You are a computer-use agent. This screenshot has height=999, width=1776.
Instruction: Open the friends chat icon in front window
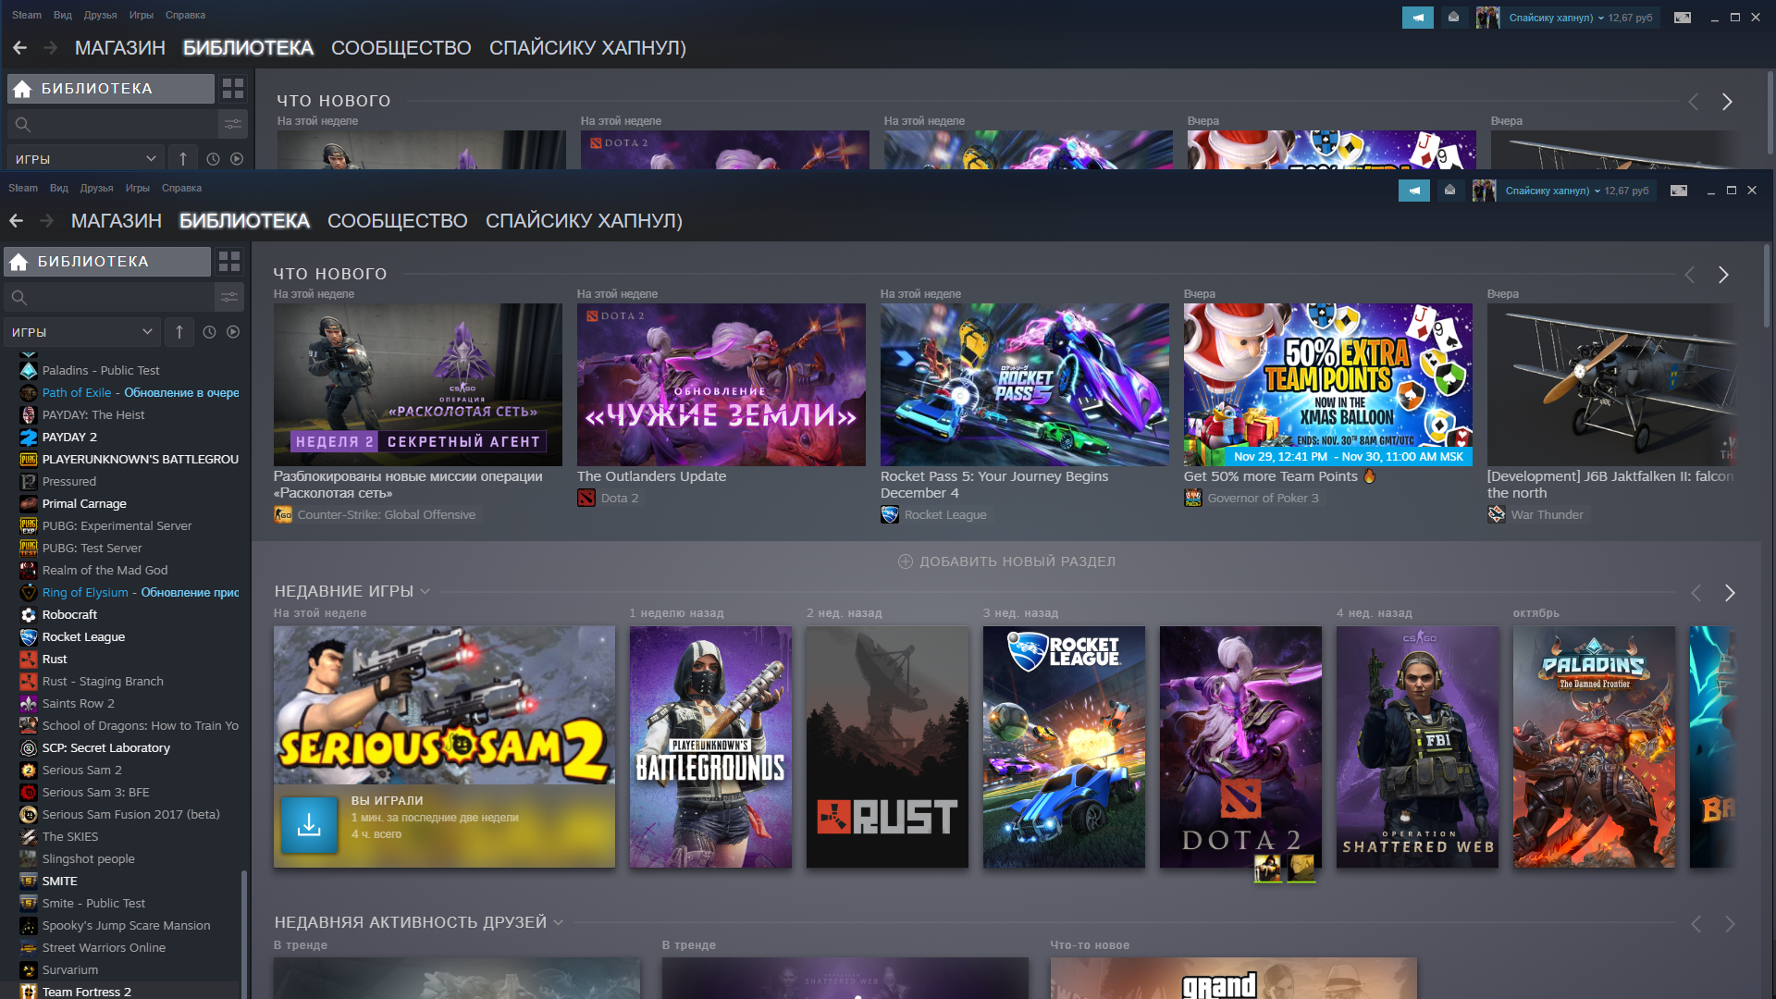[x=1449, y=191]
